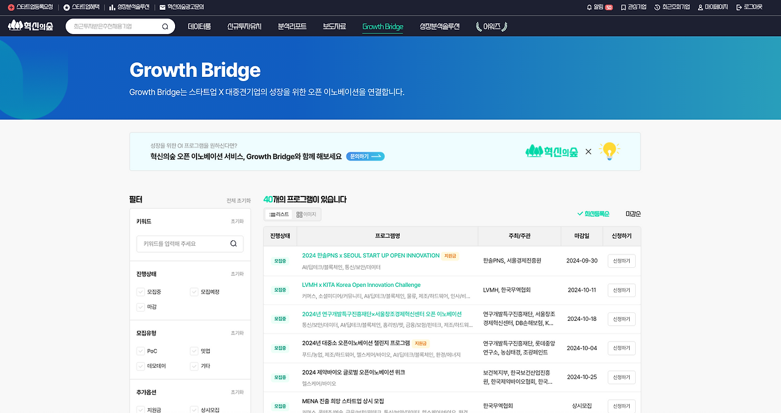Check the 밋업 filter checkbox
This screenshot has width=781, height=413.
click(x=195, y=351)
